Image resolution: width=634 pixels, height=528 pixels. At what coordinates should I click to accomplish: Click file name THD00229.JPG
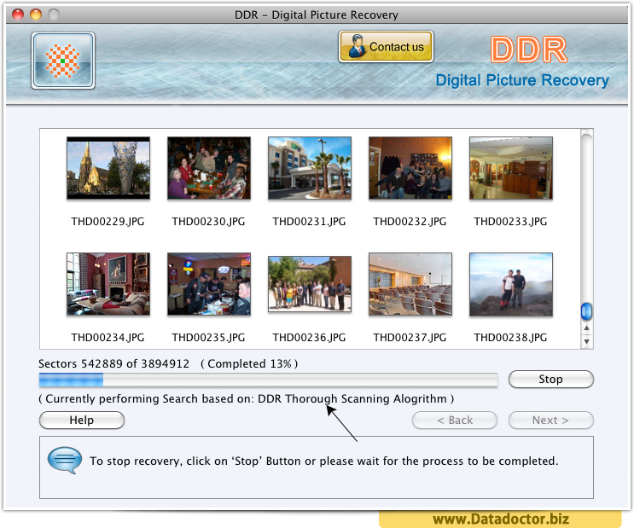point(108,222)
